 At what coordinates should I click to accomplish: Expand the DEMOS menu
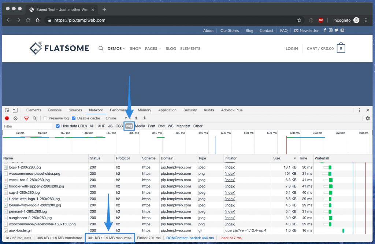116,49
